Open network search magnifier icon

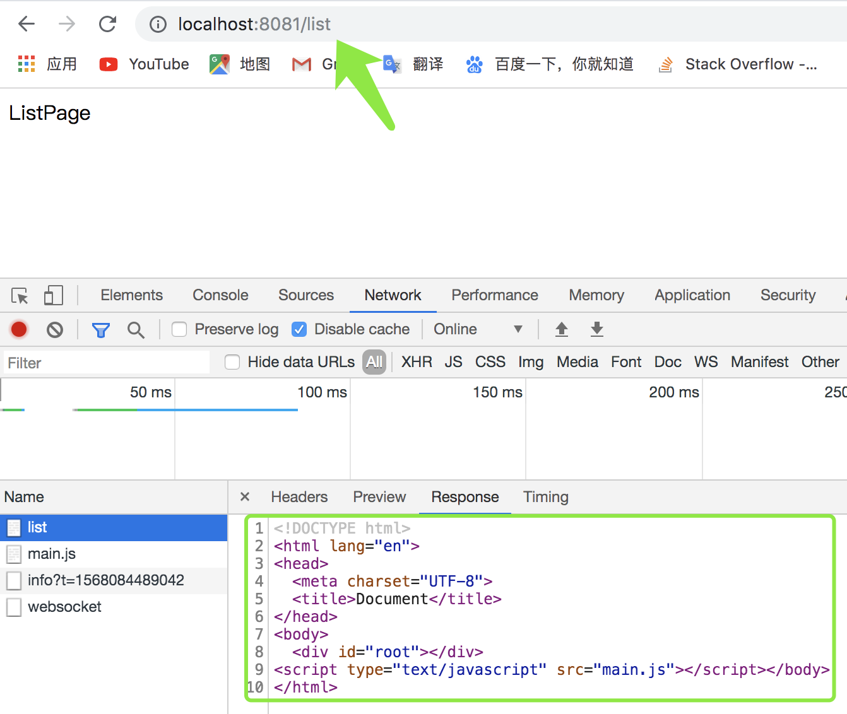pyautogui.click(x=136, y=329)
